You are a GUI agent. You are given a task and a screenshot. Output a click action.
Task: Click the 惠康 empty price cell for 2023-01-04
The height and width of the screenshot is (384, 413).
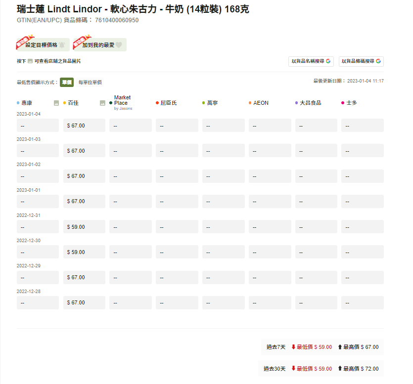pos(38,126)
